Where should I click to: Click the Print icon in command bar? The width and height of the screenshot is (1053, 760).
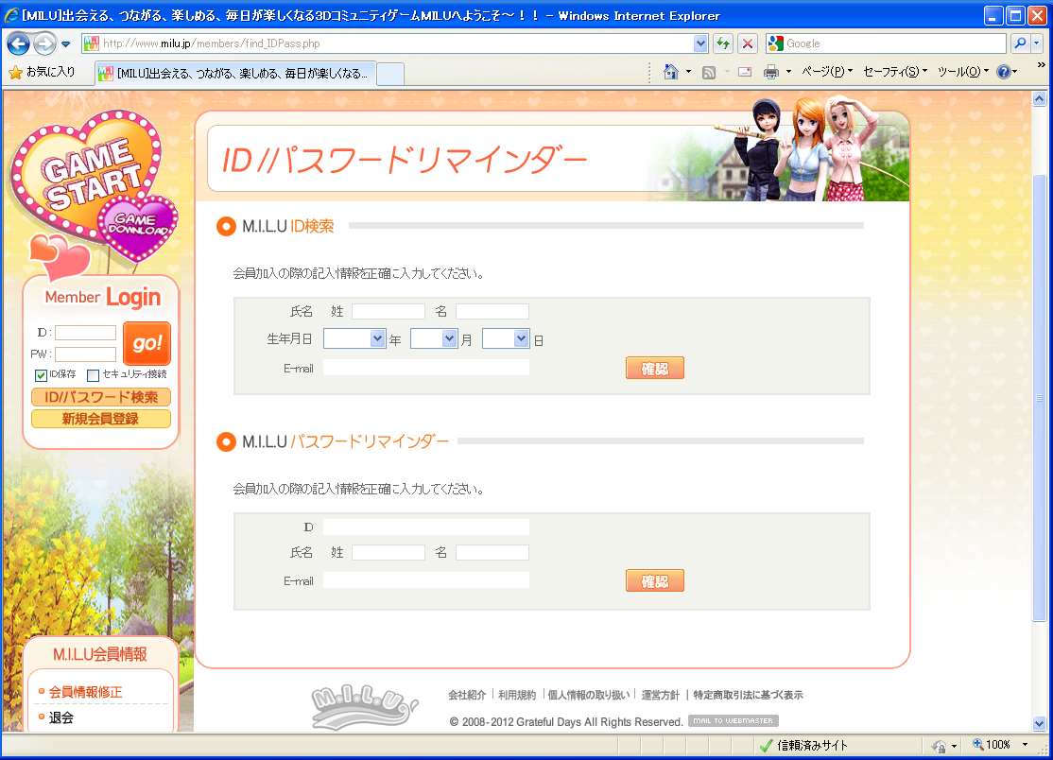[x=771, y=72]
